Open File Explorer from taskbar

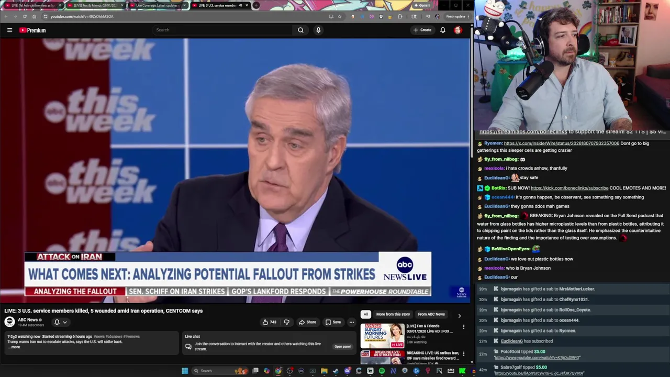pos(324,371)
